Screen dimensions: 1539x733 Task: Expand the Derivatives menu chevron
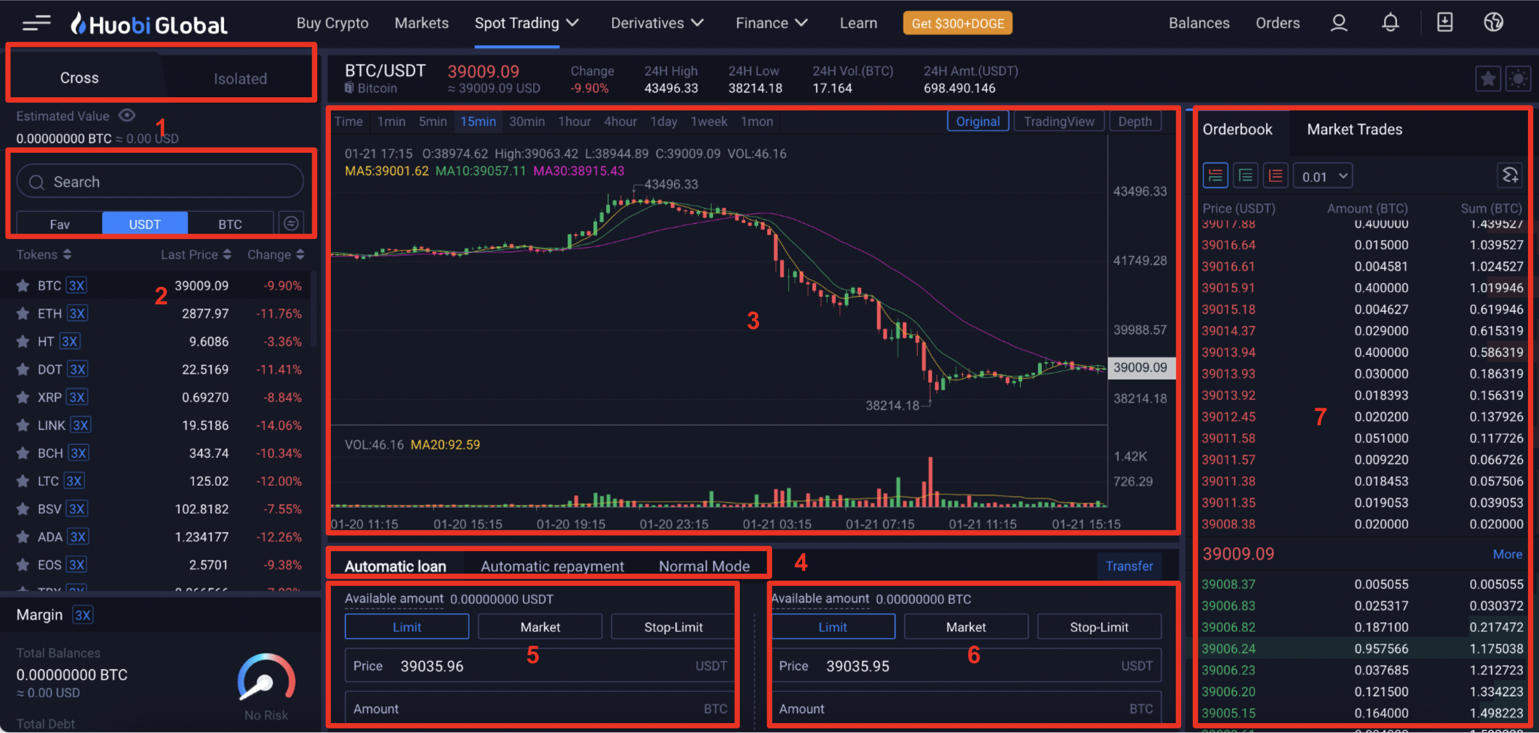point(696,23)
